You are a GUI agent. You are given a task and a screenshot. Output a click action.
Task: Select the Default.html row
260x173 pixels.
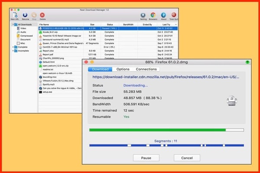60,62
